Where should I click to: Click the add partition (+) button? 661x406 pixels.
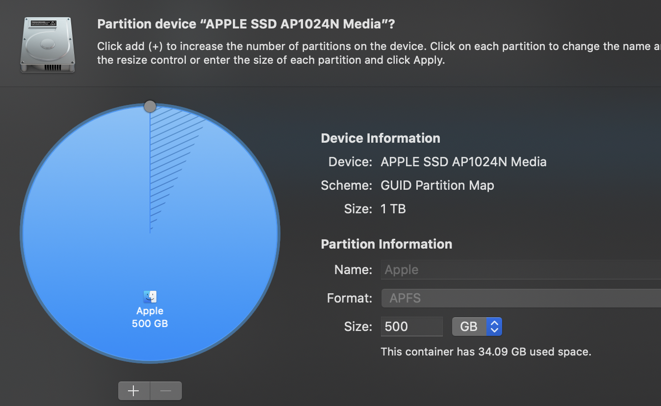[134, 391]
